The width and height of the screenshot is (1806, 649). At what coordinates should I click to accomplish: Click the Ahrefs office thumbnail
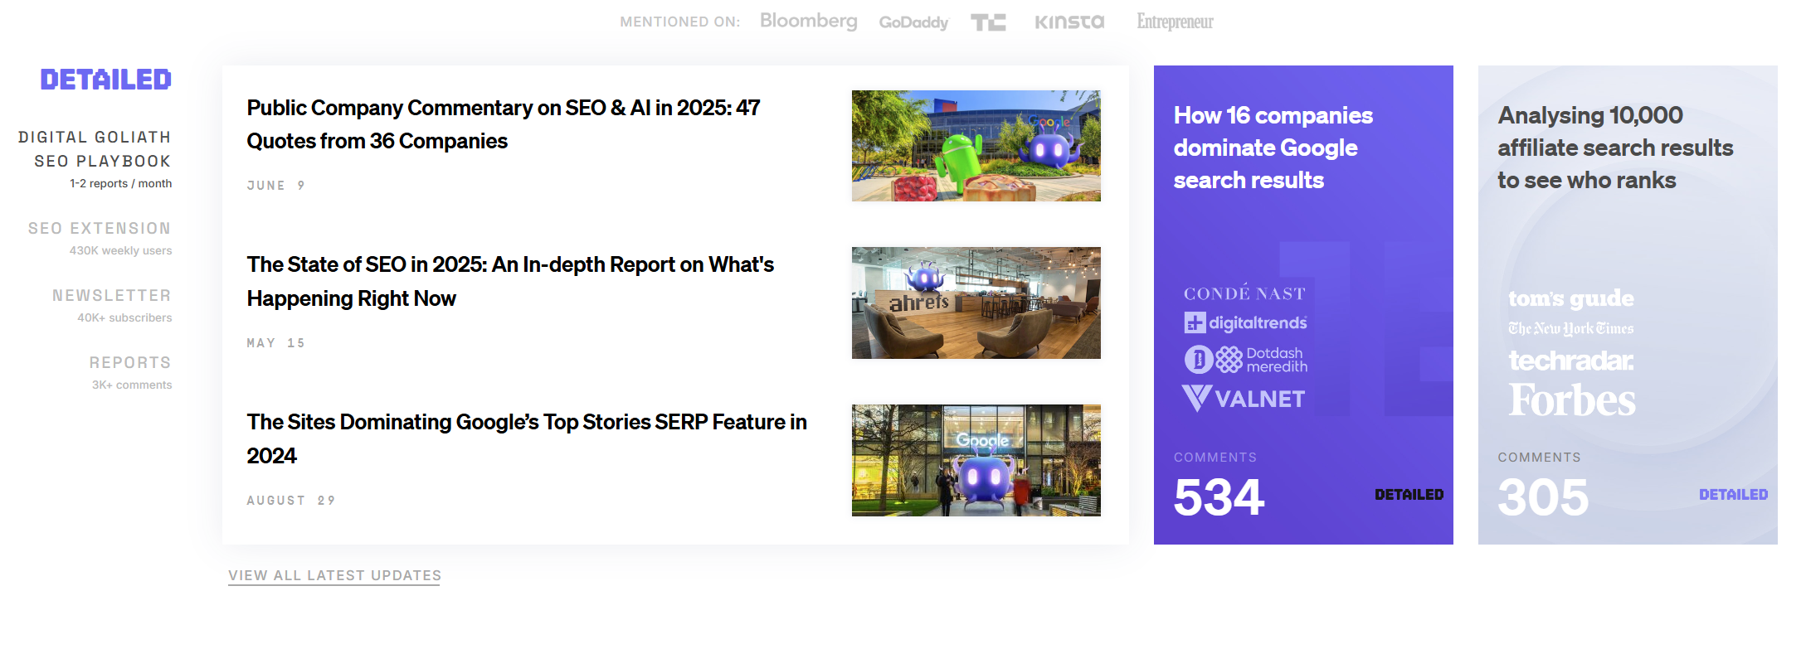(976, 303)
